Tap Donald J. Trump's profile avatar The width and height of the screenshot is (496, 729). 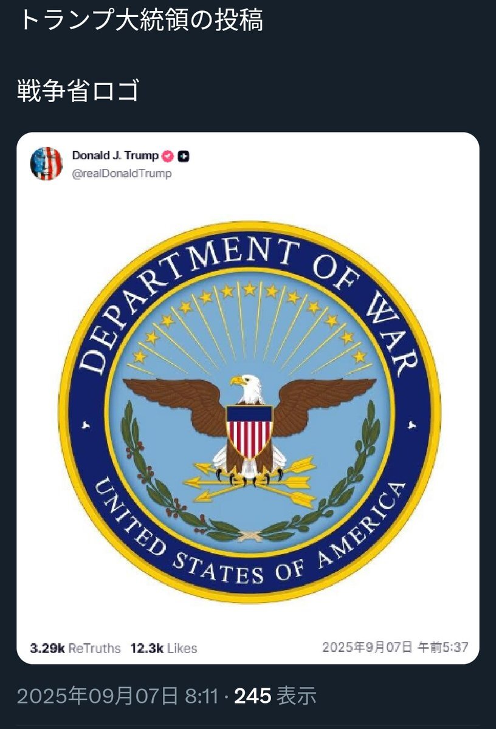[47, 163]
